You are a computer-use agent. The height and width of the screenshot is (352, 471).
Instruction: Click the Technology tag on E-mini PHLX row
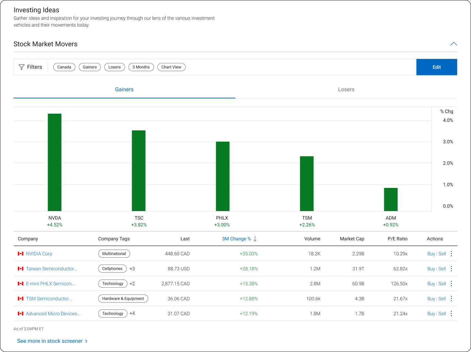(x=113, y=284)
